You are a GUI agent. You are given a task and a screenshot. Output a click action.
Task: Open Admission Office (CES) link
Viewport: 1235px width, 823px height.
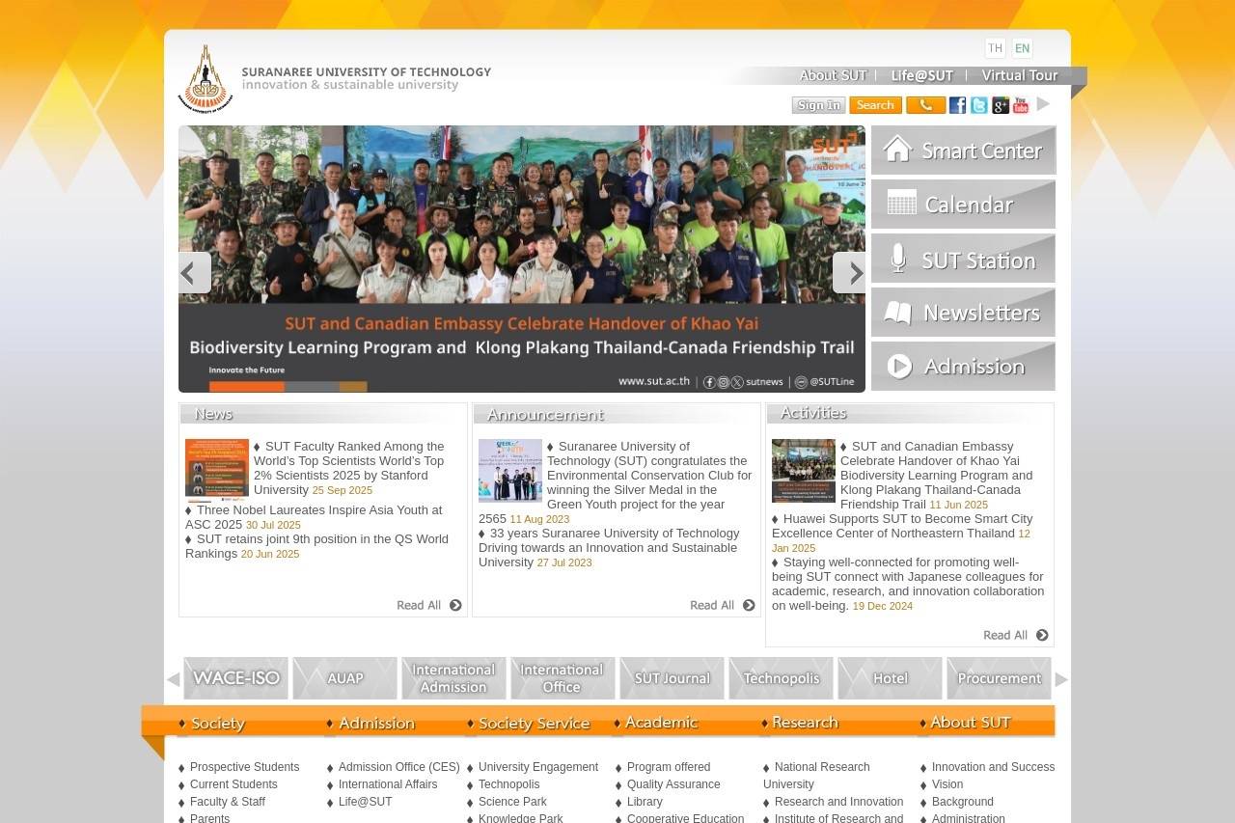[398, 767]
